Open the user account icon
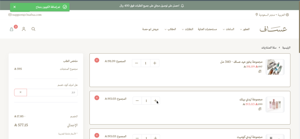This screenshot has width=300, height=139. pos(24,29)
